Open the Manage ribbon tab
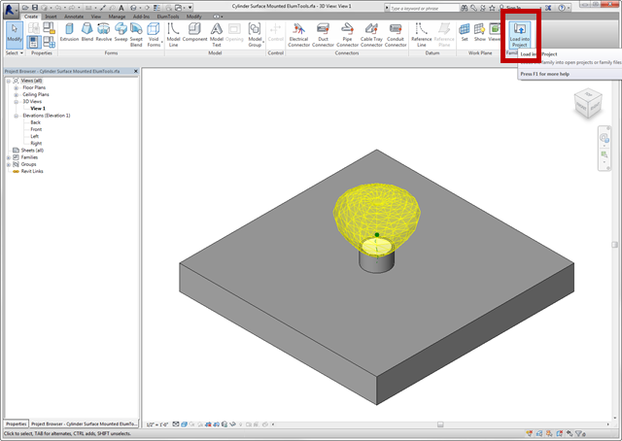622x441 pixels. click(116, 17)
